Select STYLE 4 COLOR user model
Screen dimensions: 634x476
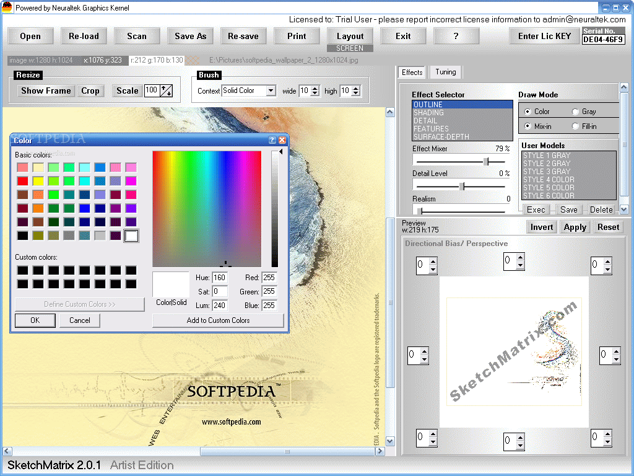(569, 180)
